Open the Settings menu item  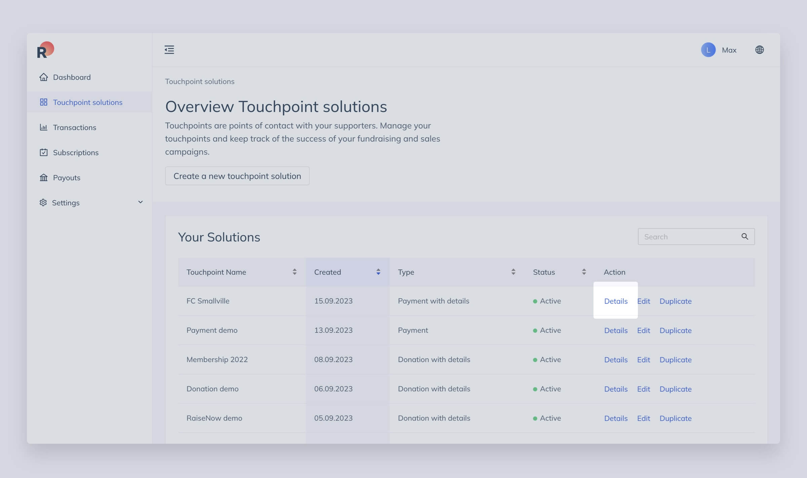(x=89, y=203)
